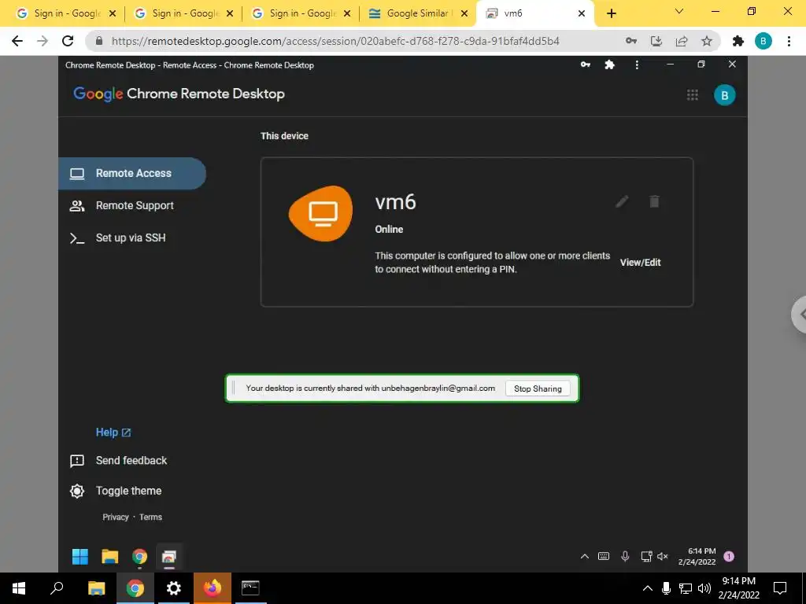
Task: Click the muted volume icon in remote tray
Action: click(663, 556)
